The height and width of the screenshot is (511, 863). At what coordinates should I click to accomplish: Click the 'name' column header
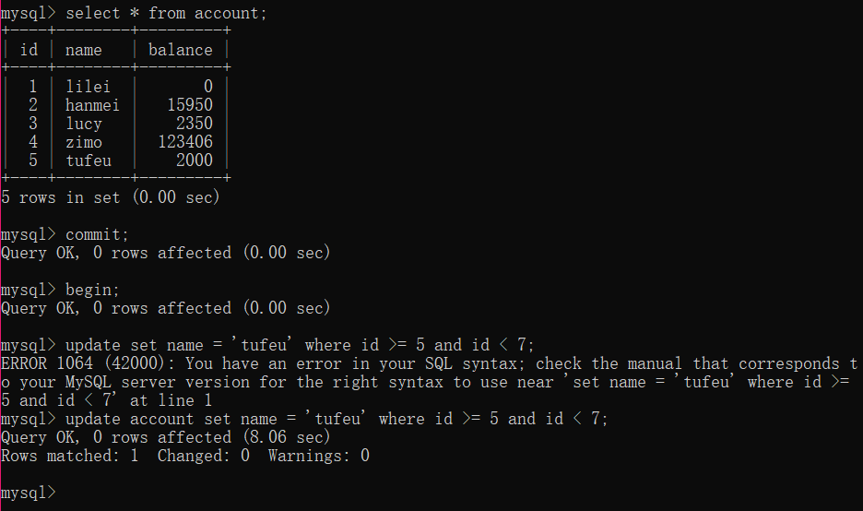tap(84, 50)
